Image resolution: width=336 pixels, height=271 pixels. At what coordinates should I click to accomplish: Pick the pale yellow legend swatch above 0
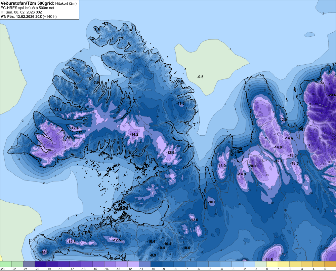coord(272,264)
